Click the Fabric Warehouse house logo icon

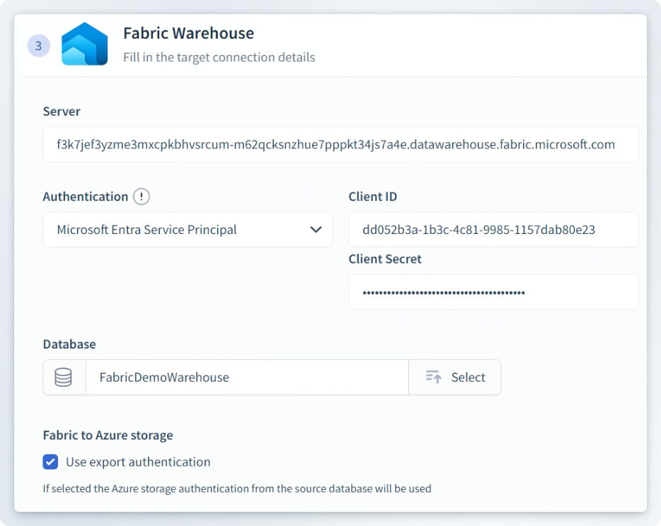(x=84, y=45)
